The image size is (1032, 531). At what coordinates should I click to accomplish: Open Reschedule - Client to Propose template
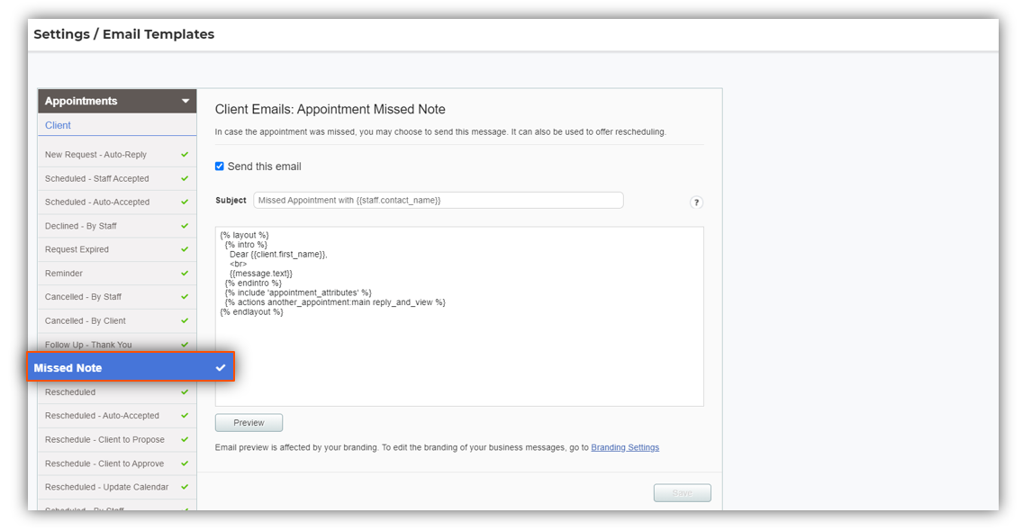117,439
